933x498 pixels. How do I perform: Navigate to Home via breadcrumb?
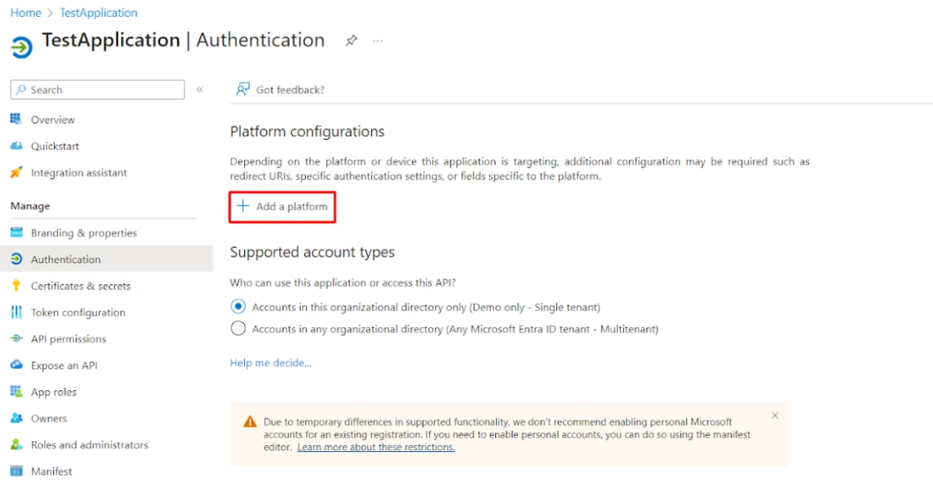tap(25, 12)
